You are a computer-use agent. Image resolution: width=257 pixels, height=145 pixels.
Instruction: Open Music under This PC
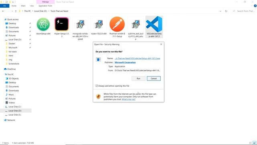coord(11,95)
